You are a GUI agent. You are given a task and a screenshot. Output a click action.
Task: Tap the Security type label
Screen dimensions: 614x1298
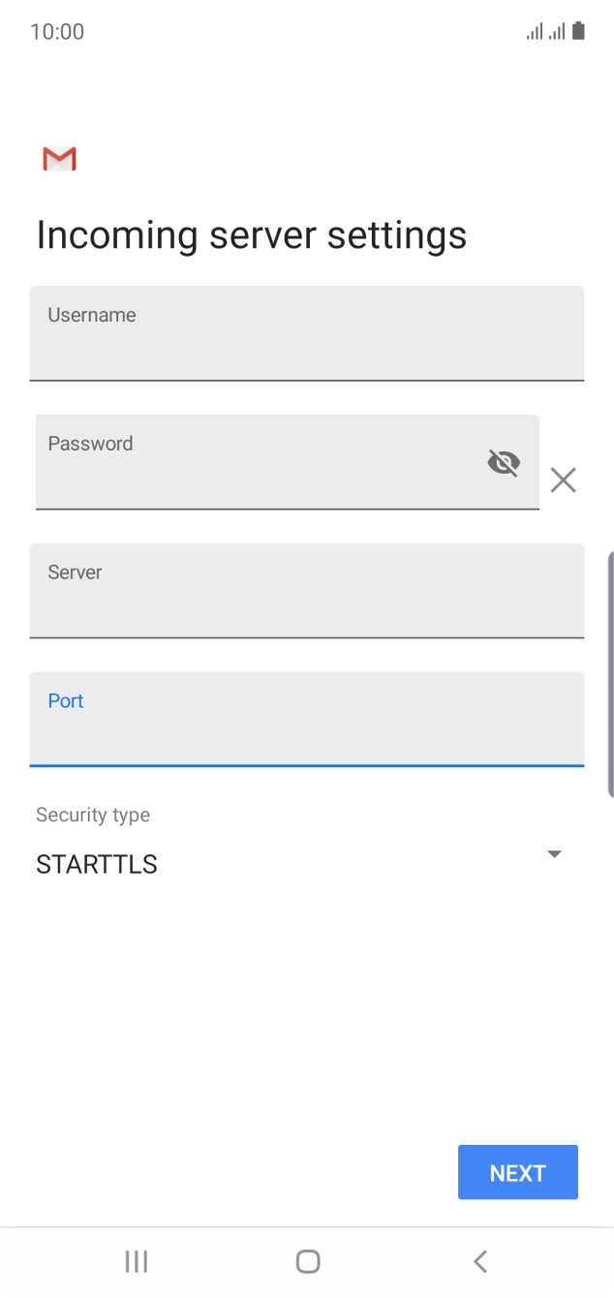point(92,815)
